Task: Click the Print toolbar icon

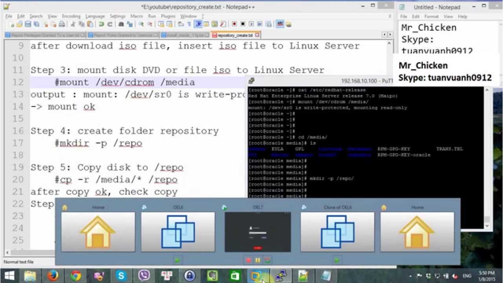Action: coord(62,24)
